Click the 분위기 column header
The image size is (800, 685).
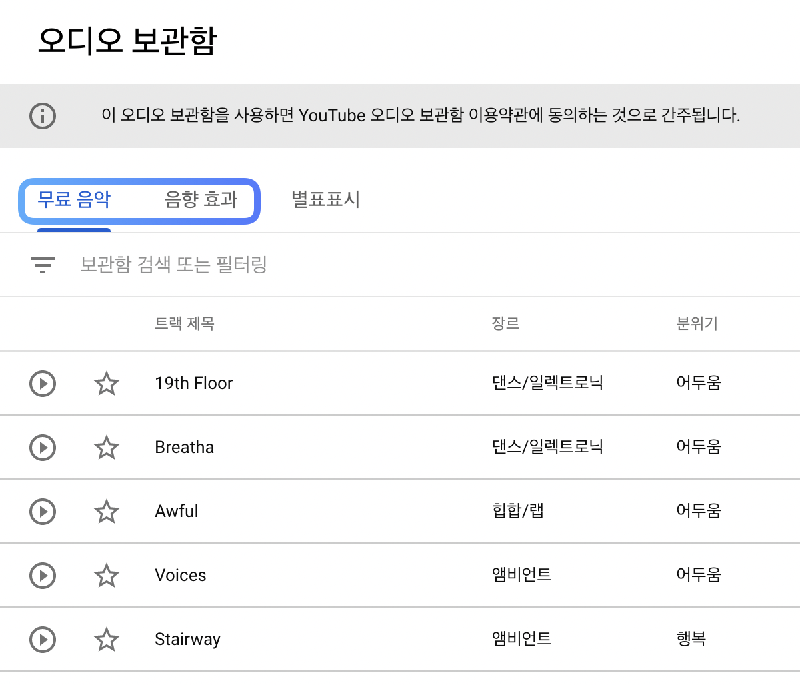[x=697, y=324]
